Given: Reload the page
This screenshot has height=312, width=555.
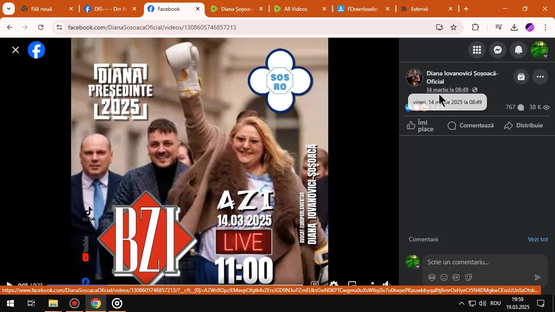Looking at the screenshot, I should pyautogui.click(x=41, y=27).
